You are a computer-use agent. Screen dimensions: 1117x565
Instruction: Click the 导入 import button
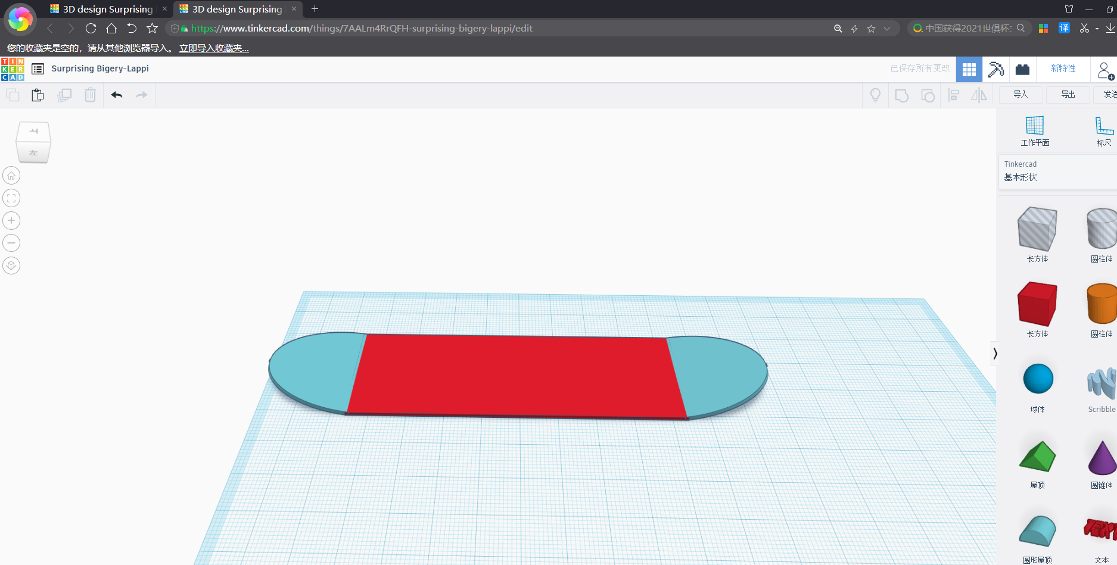(x=1021, y=95)
